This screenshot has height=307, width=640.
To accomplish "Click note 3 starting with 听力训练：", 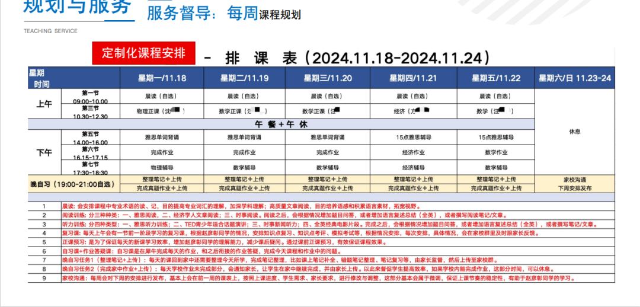I will coord(338,224).
